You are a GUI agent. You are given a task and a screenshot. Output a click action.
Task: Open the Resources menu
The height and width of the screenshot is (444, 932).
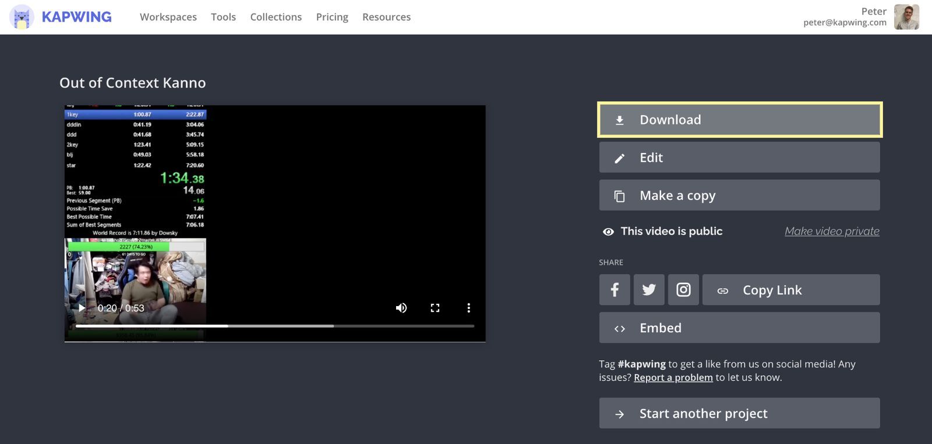click(386, 17)
